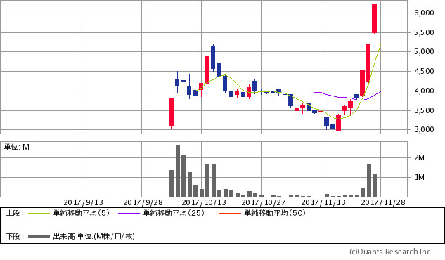The height and width of the screenshot is (260, 445).
Task: Click the Quants Research Inc. copyright text
Action: [390, 252]
